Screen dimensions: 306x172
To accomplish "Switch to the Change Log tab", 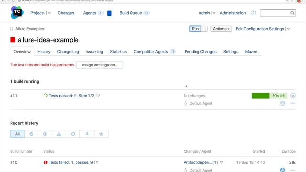I will [x=68, y=52].
